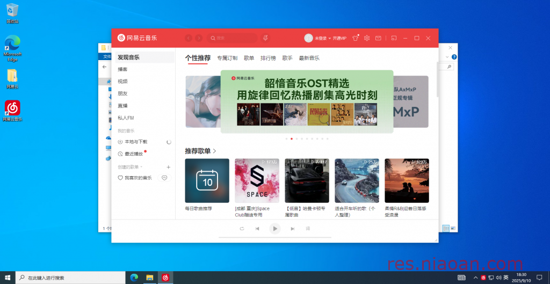Image resolution: width=550 pixels, height=284 pixels.
Task: Click the Windows Start button
Action: (x=8, y=278)
